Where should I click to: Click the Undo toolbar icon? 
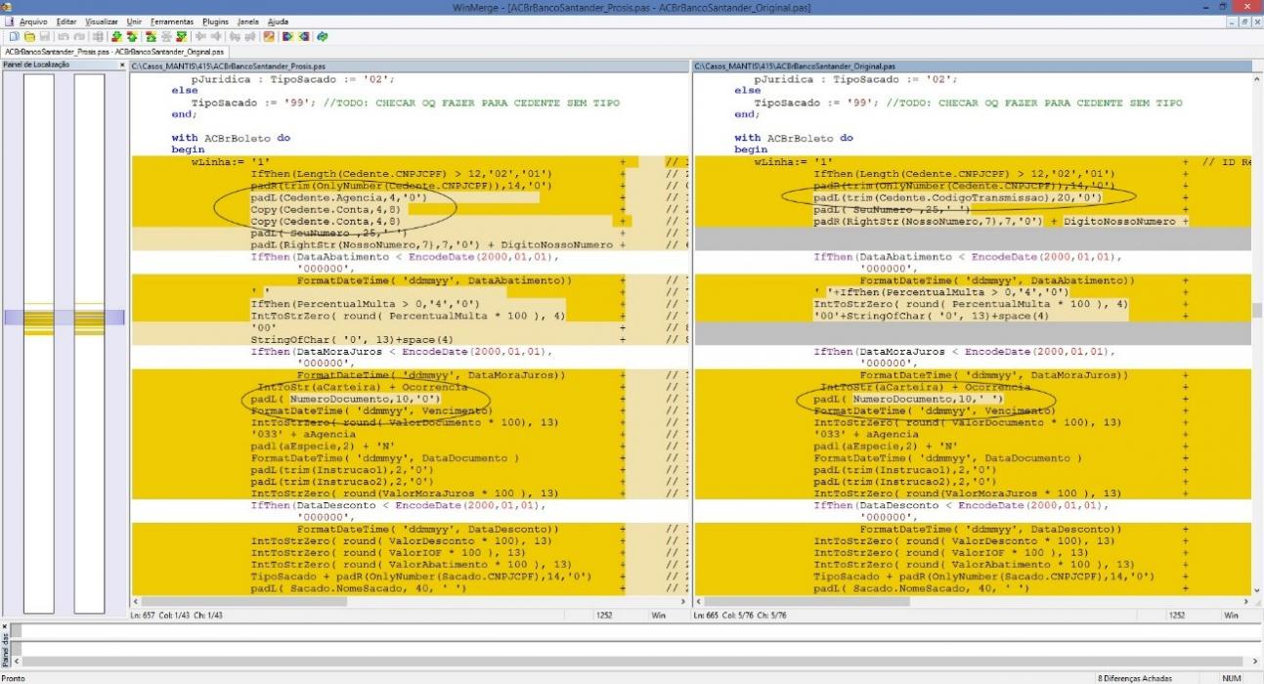point(64,36)
